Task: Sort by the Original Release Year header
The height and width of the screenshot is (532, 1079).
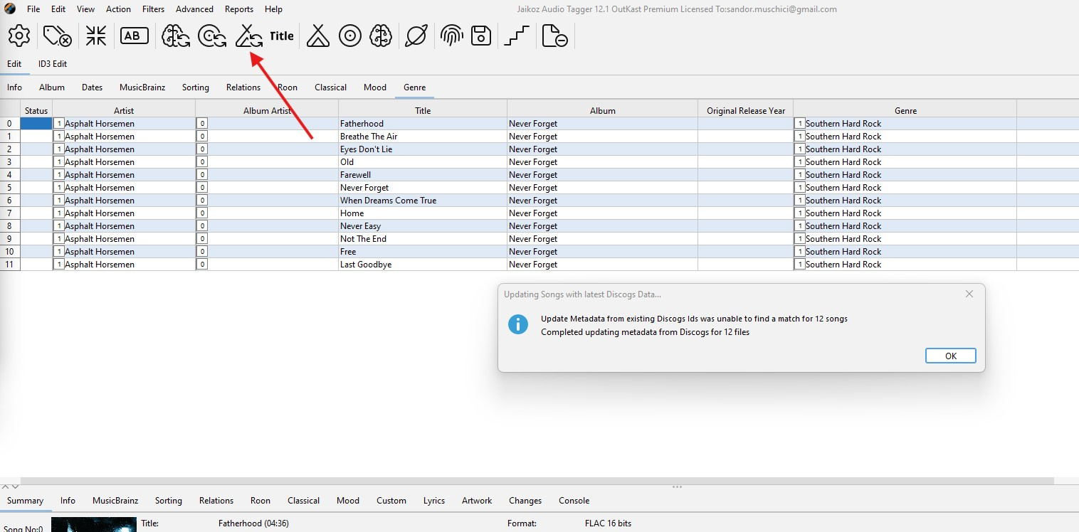Action: (x=746, y=110)
